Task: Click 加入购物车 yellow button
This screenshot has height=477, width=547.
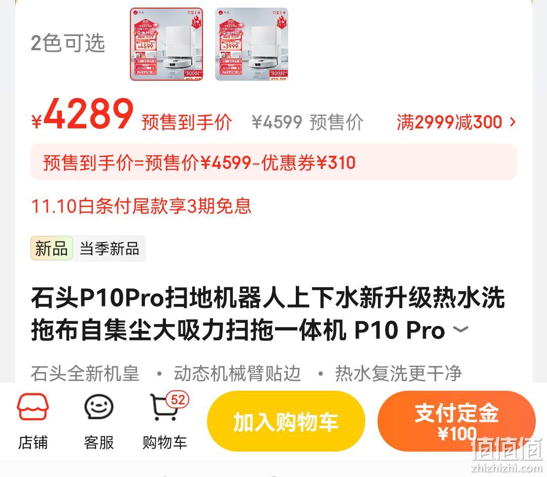Action: pyautogui.click(x=286, y=421)
